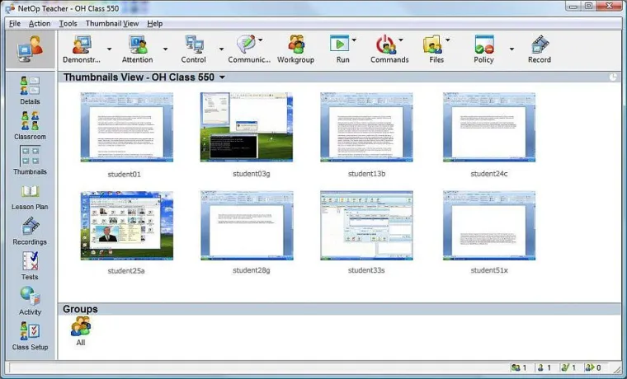The image size is (627, 379).
Task: Expand the Policy dropdown arrow
Action: (511, 49)
